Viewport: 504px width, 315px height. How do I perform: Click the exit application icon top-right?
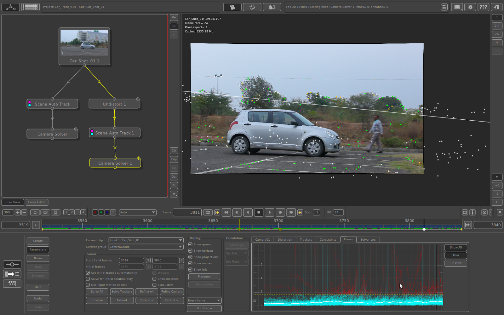click(496, 7)
